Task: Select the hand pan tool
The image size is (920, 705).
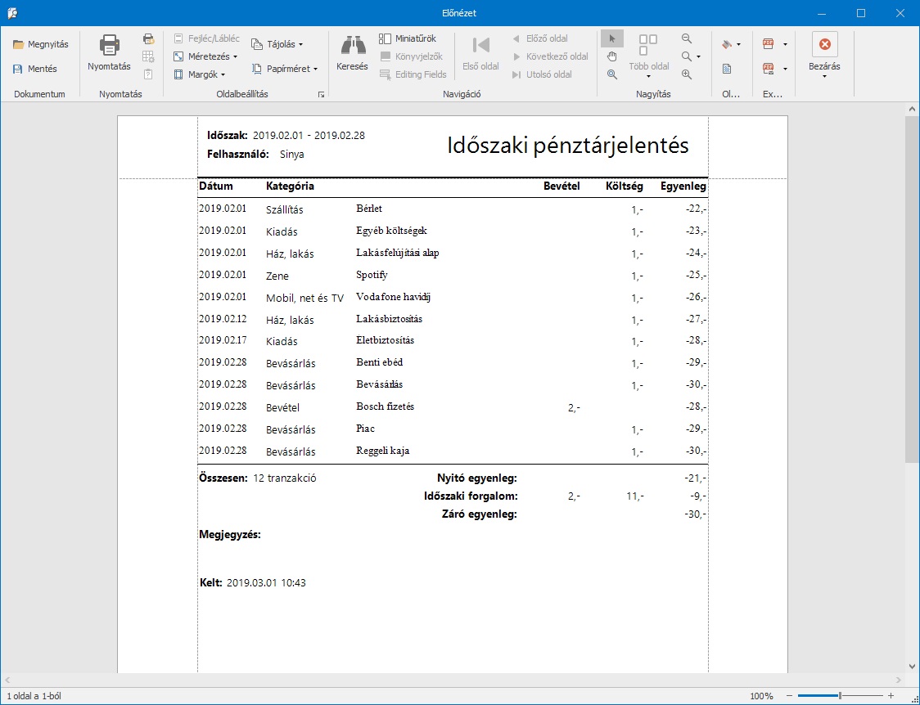Action: (611, 56)
